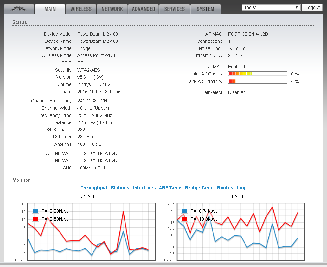
Task: Click the airSelect status Disabled
Action: [237, 92]
